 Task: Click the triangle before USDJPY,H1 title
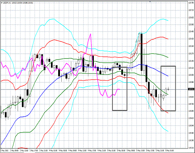2,3
